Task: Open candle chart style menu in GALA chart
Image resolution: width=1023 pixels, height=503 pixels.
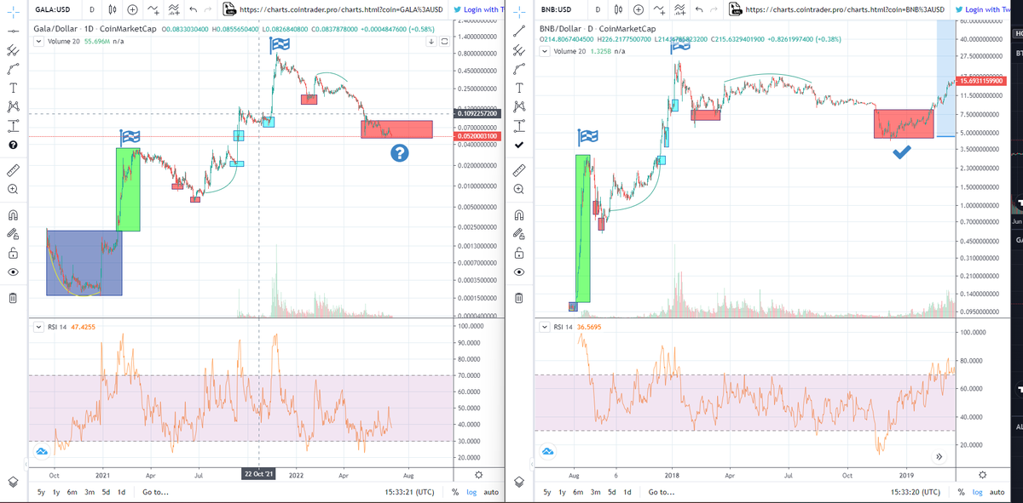Action: (113, 10)
